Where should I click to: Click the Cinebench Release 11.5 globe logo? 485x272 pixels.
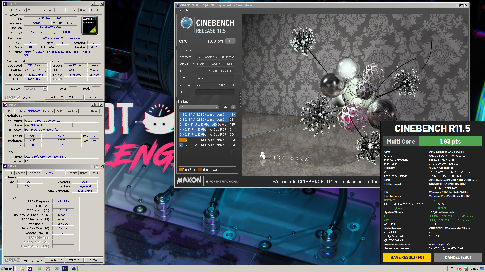click(187, 23)
